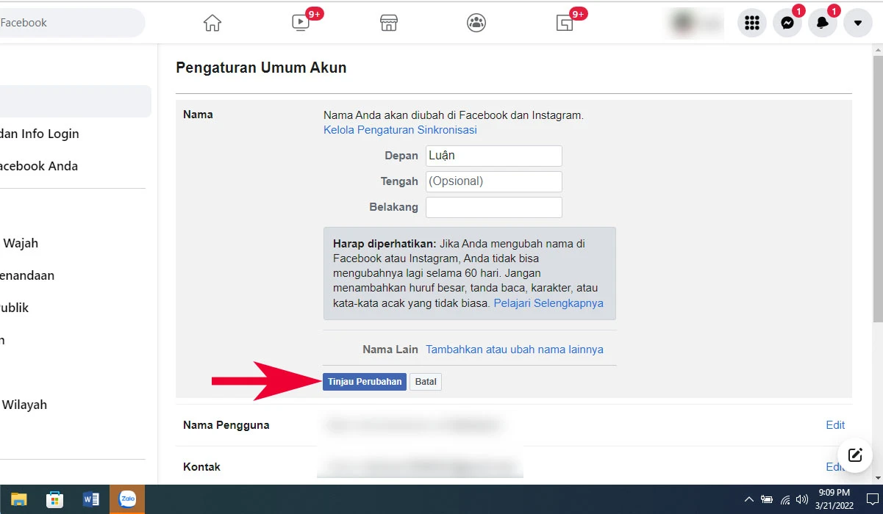Open Groups via the people icon
Screen dimensions: 883x514
click(476, 23)
